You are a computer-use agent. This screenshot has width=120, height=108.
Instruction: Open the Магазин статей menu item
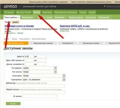pos(24,12)
